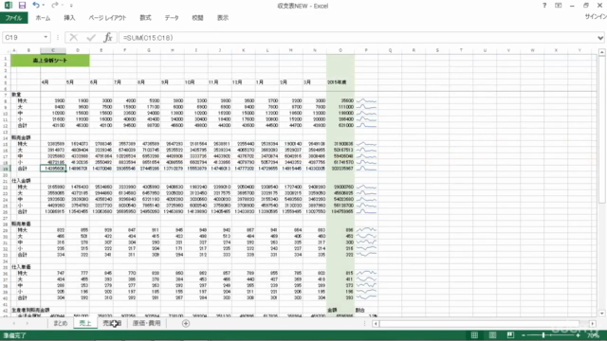Click the selected cell C19
The width and height of the screenshot is (607, 341).
(53, 169)
